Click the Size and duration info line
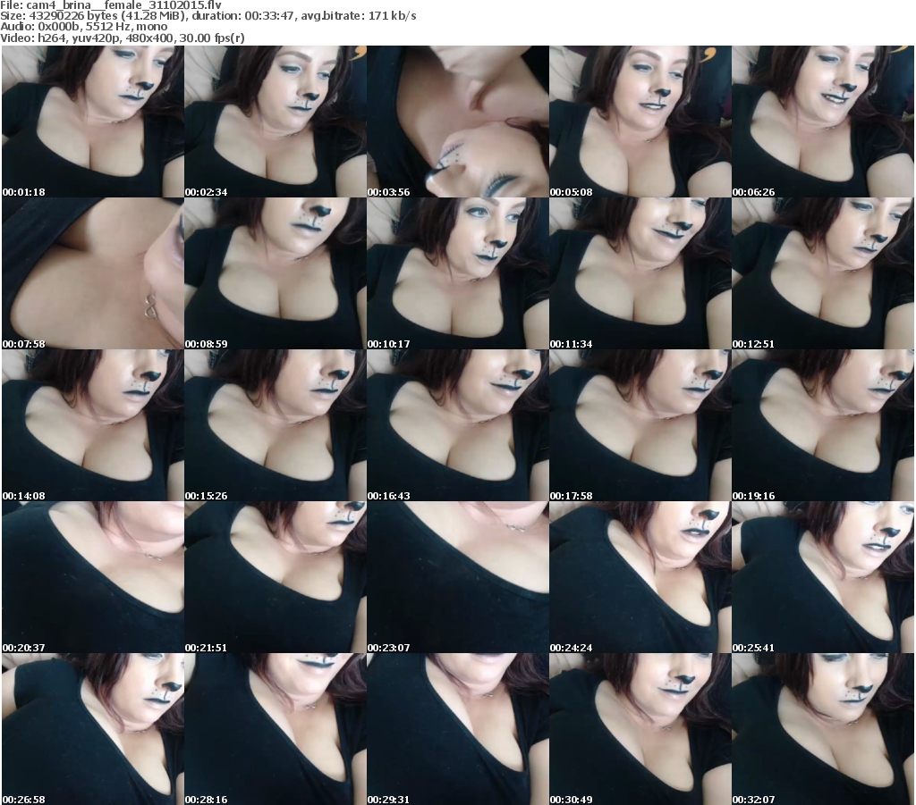This screenshot has height=805, width=916. (x=208, y=16)
